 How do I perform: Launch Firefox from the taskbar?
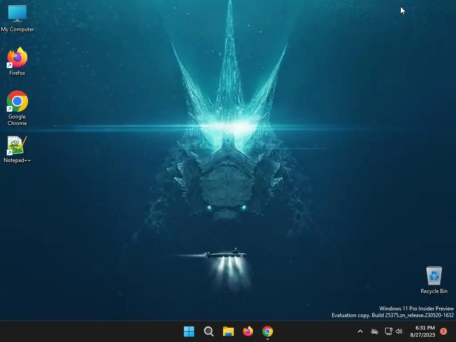coord(248,331)
